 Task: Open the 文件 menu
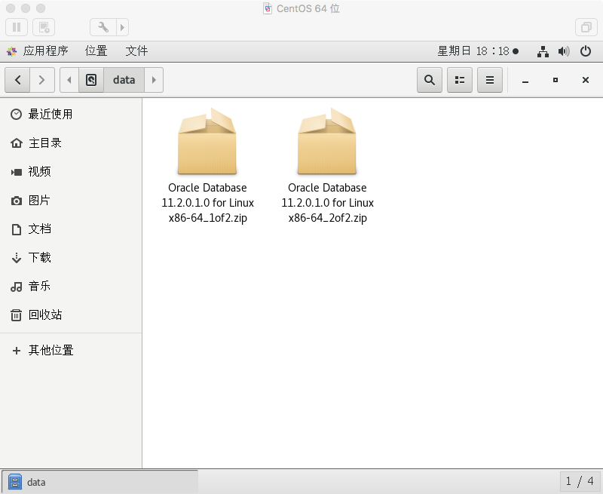136,51
